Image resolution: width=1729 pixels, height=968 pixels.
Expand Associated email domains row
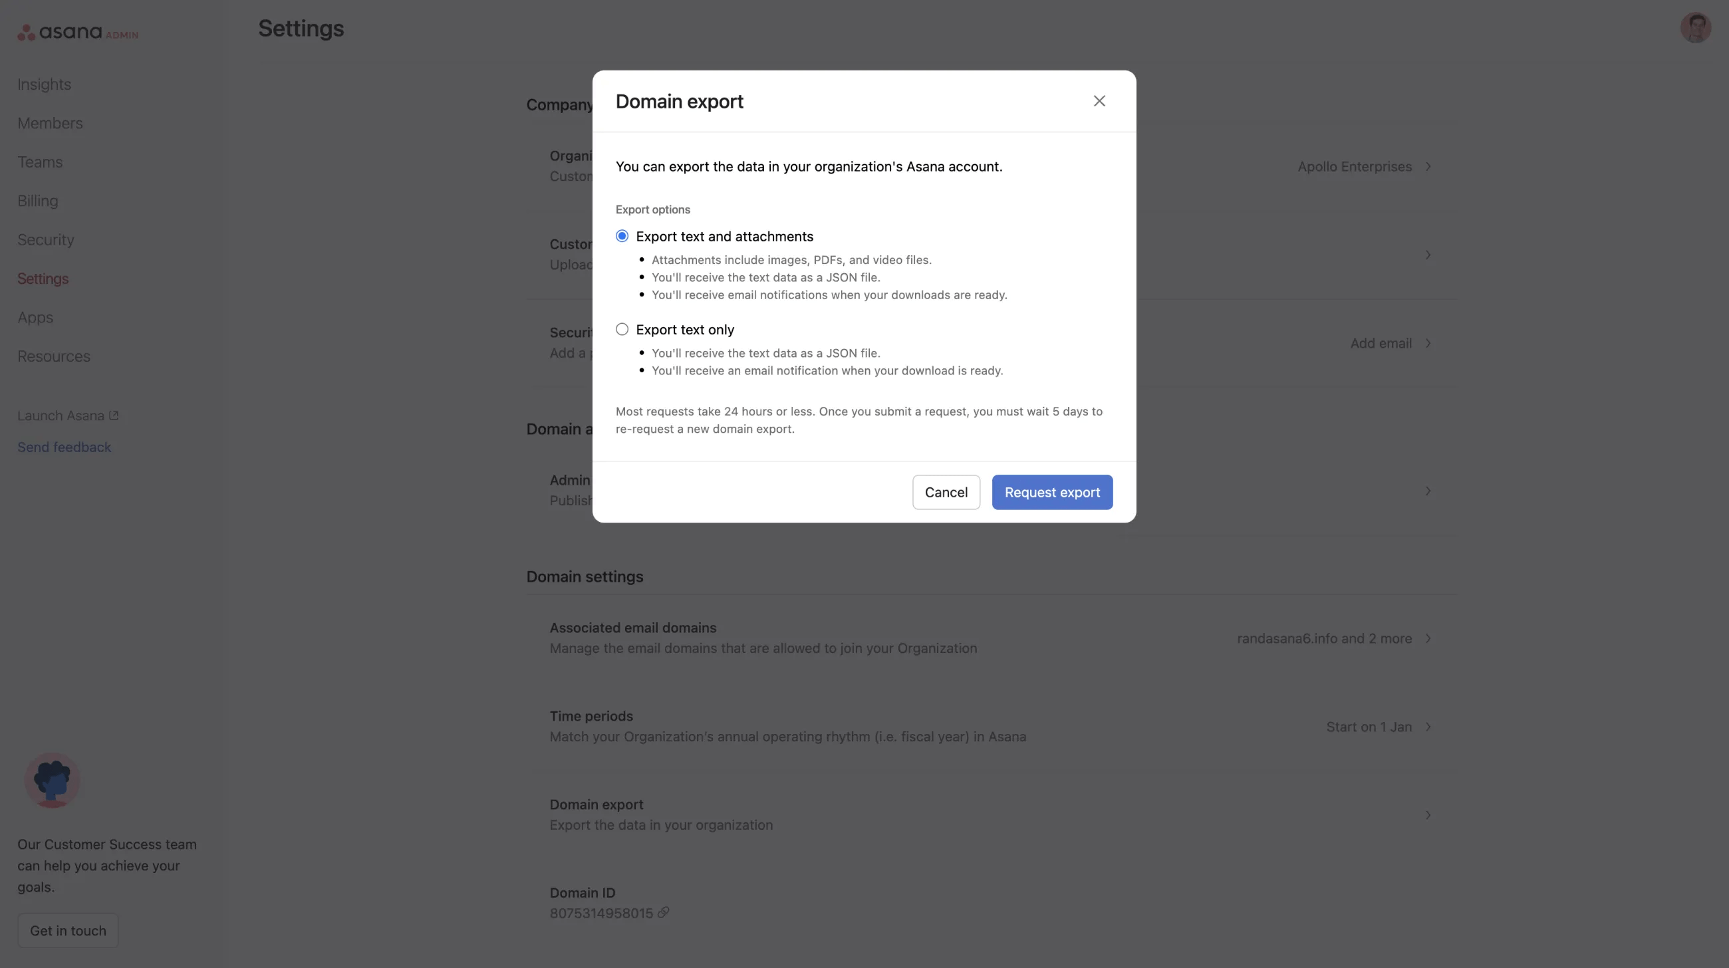(x=1428, y=639)
